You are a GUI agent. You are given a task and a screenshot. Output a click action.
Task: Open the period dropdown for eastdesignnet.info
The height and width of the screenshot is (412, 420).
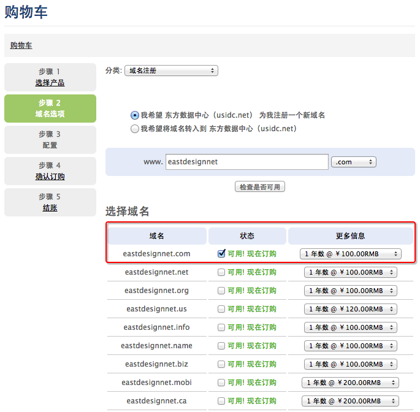(x=350, y=327)
